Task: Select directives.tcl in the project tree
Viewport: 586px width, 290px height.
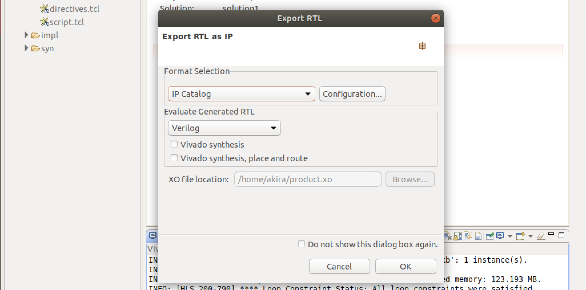Action: tap(75, 9)
